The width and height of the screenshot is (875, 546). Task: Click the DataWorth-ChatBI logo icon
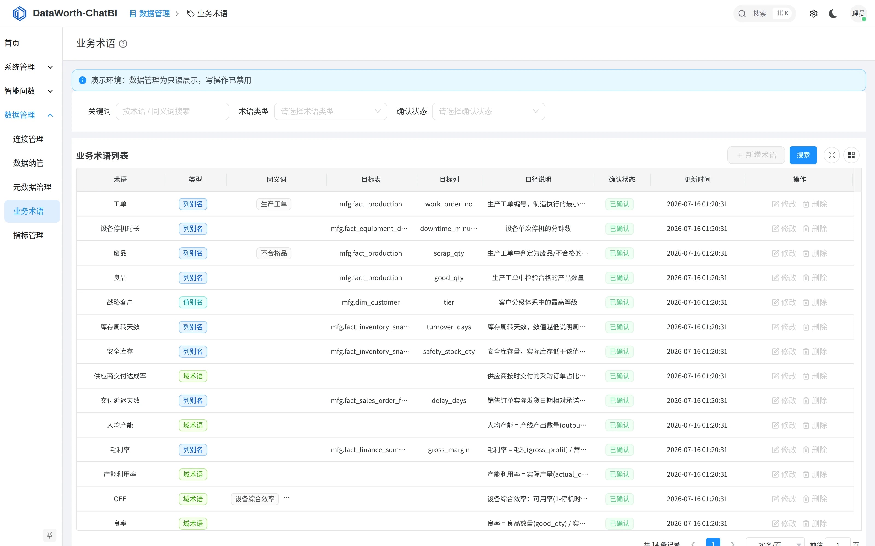(19, 13)
